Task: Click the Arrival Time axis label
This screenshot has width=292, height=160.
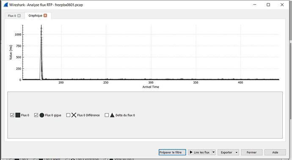Action: (x=151, y=87)
